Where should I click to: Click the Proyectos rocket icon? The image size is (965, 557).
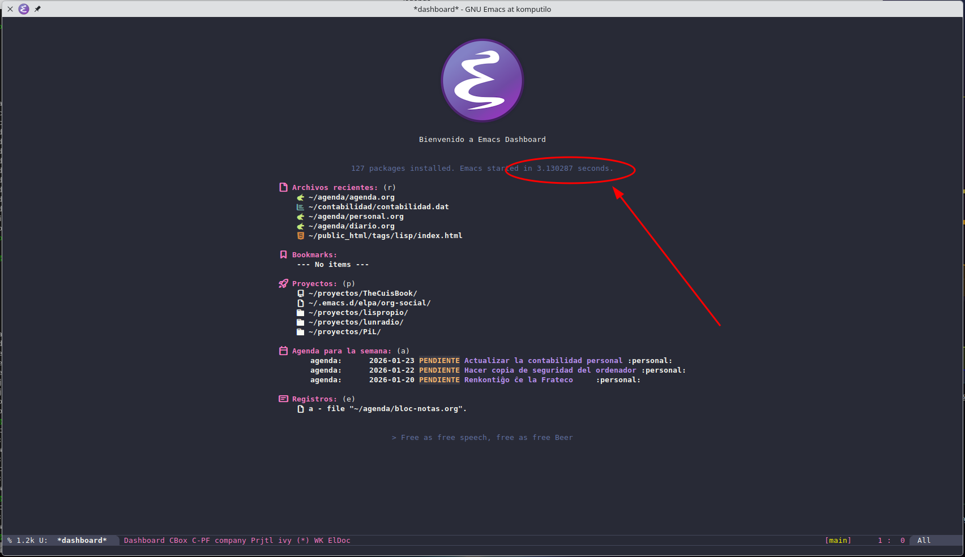(283, 283)
